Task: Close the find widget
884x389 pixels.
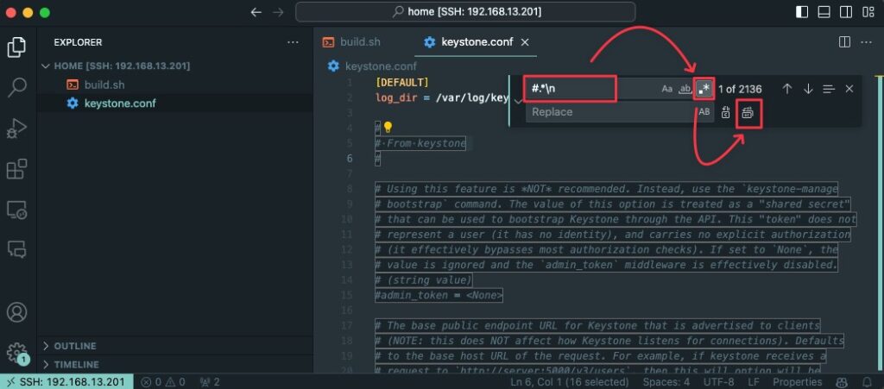Action: click(x=849, y=89)
